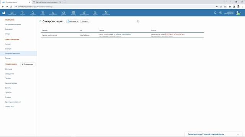Bookmark this page with the star icon
This screenshot has height=137, width=245.
pos(225,7)
